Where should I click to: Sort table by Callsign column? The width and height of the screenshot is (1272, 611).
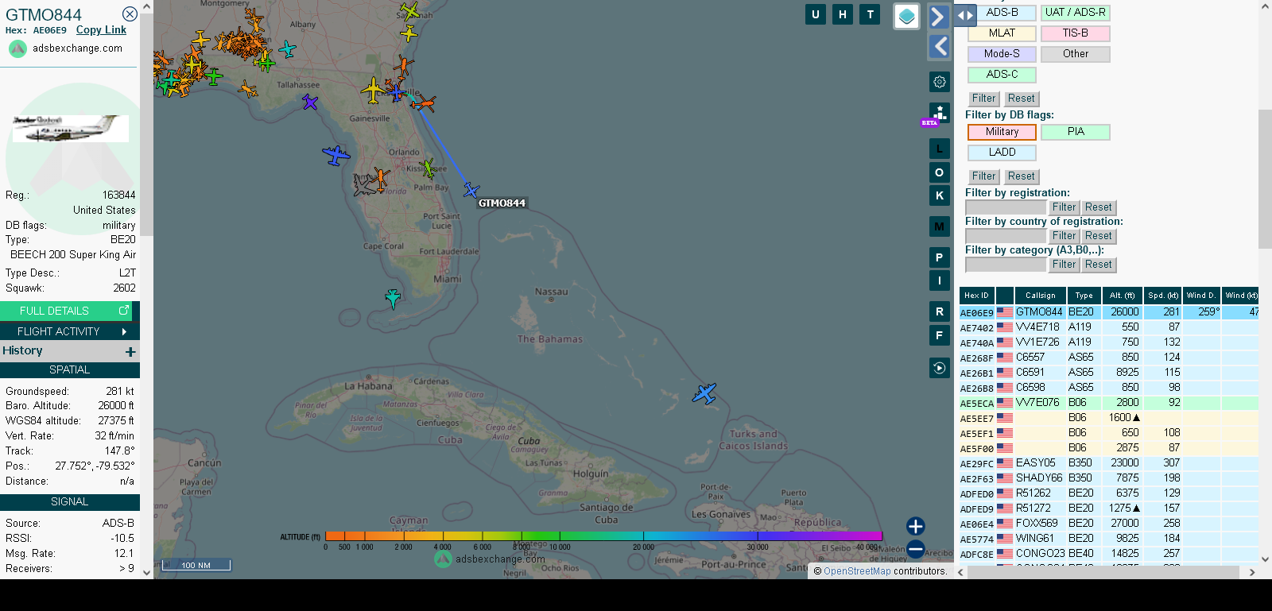coord(1040,296)
